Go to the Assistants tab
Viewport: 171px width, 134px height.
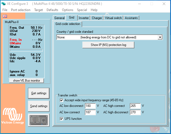click(x=131, y=18)
